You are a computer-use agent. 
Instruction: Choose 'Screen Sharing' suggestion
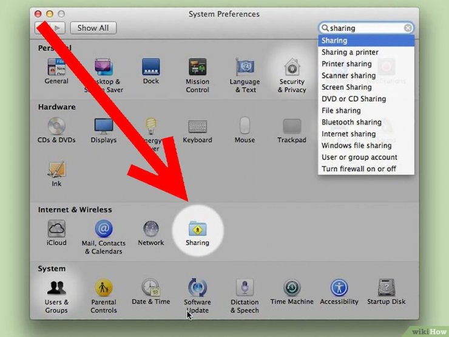click(366, 87)
